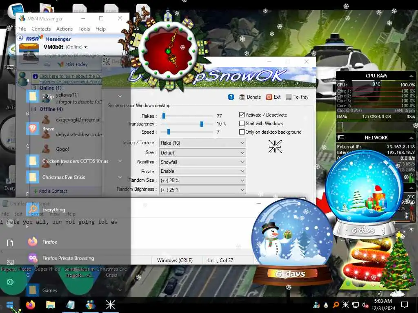The width and height of the screenshot is (418, 313).
Task: Click the red Exit icon in DesktopSnowOK
Action: [269, 97]
